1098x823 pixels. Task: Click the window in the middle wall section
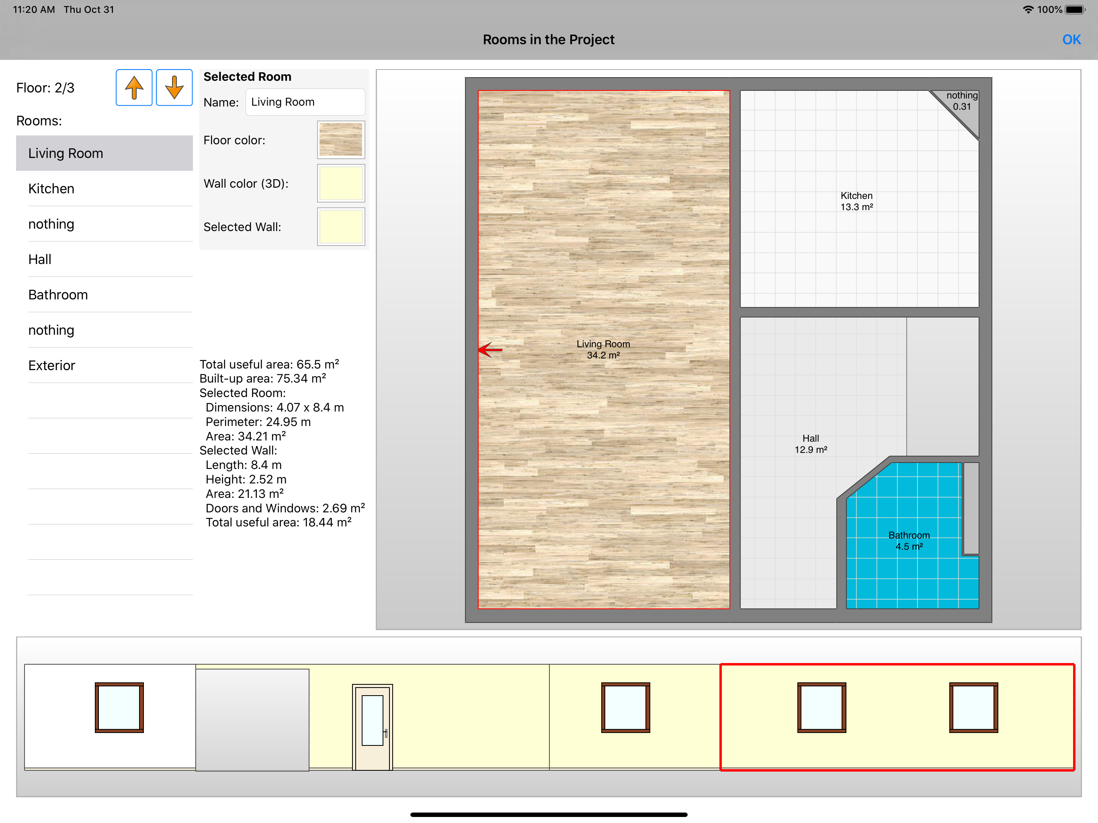click(625, 707)
